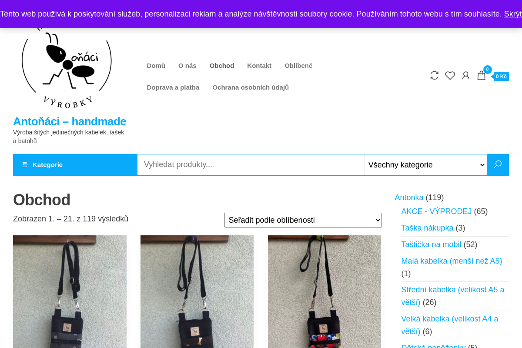Open wishlist via heart icon

coord(450,76)
